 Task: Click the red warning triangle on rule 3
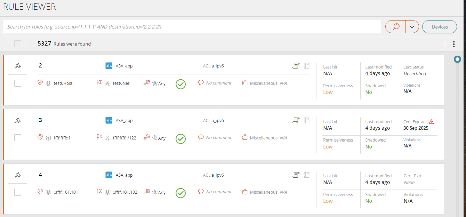[431, 122]
